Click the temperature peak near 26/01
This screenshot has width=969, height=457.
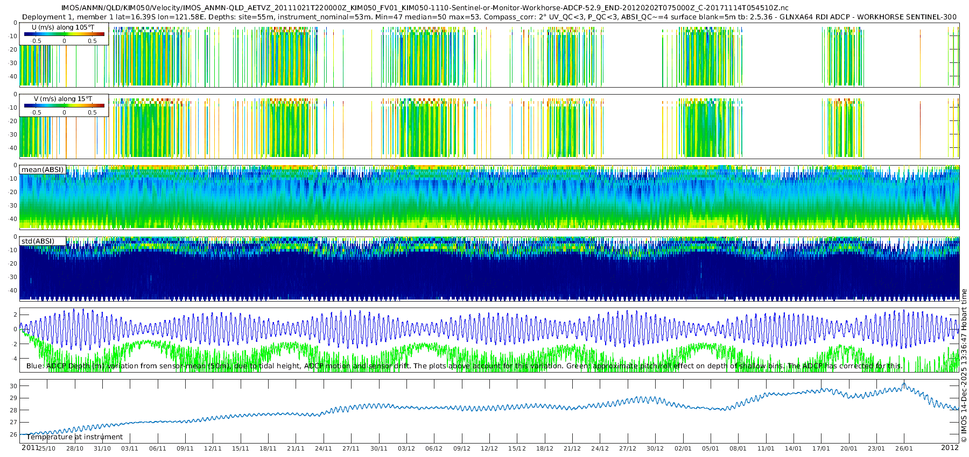904,384
